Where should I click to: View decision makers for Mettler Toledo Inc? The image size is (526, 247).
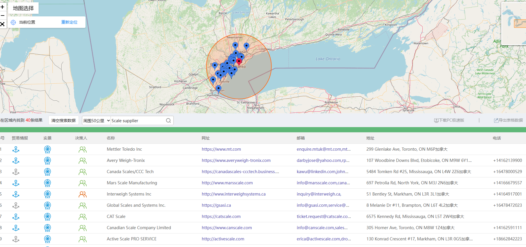(83, 150)
